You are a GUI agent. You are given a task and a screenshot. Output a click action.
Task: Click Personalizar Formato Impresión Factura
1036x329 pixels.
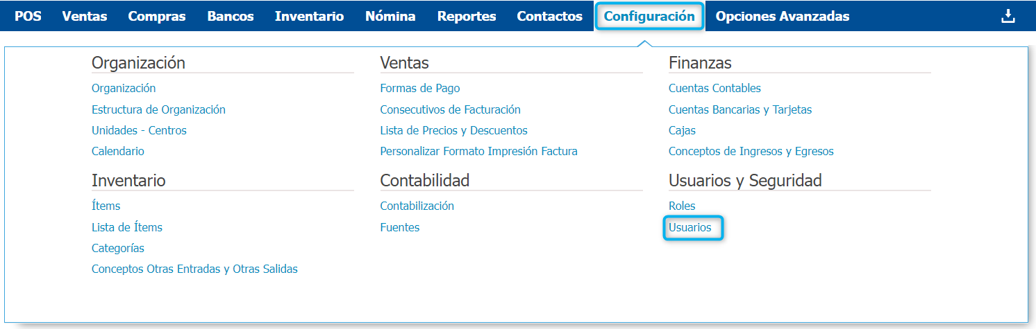click(x=478, y=151)
